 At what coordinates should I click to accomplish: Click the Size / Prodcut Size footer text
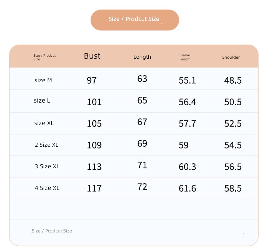click(52, 231)
